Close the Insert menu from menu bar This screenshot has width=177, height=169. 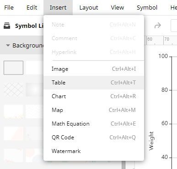point(58,7)
